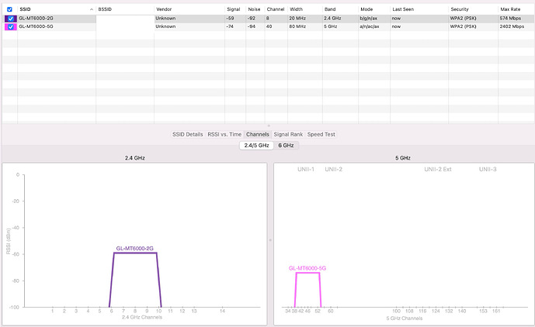The width and height of the screenshot is (535, 327).
Task: Click the UNII-3 band label
Action: [488, 169]
